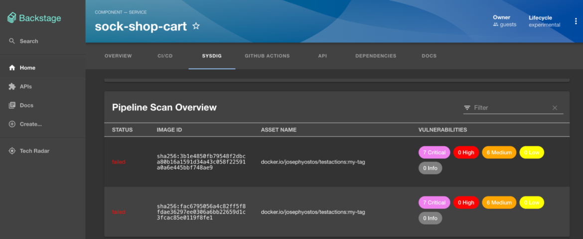
Task: Click the Status column header
Action: pos(122,130)
